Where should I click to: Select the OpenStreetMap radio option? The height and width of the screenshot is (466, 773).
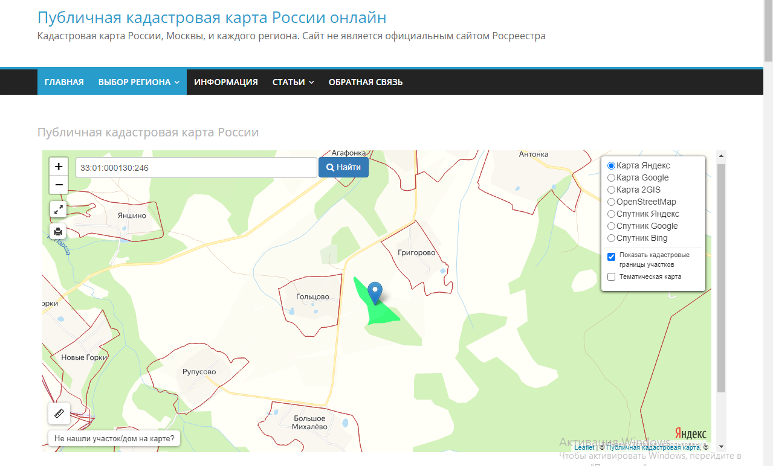point(611,202)
